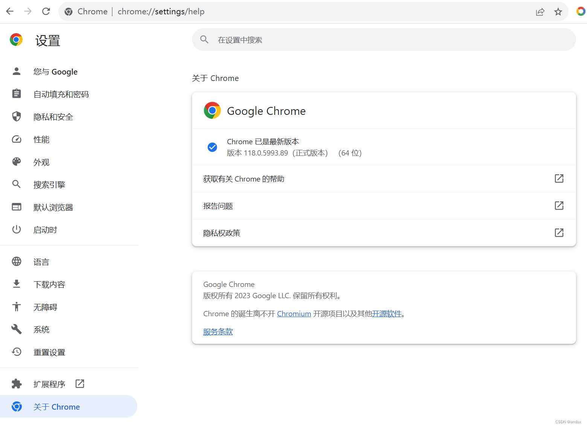This screenshot has width=587, height=427.
Task: Click the magnifier icon for 搜索引擎
Action: [17, 184]
